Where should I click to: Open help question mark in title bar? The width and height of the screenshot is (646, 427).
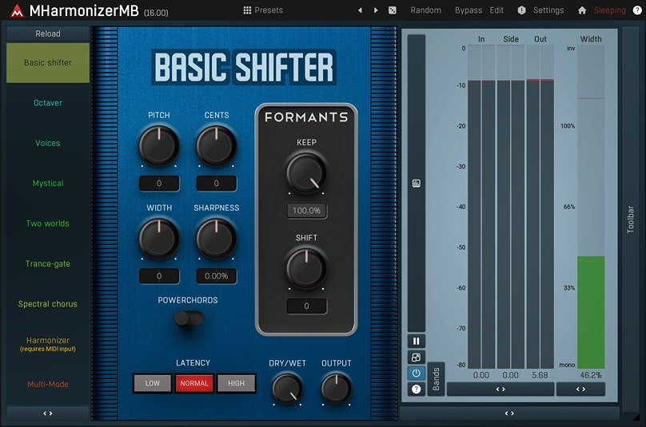tap(637, 10)
